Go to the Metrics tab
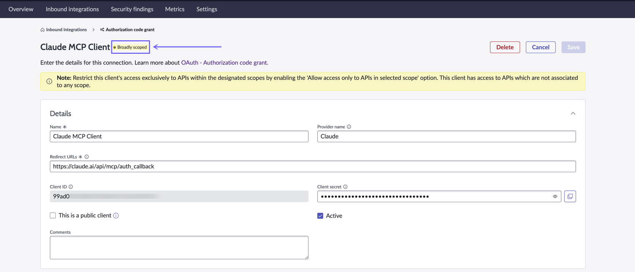The width and height of the screenshot is (635, 272). coord(175,9)
